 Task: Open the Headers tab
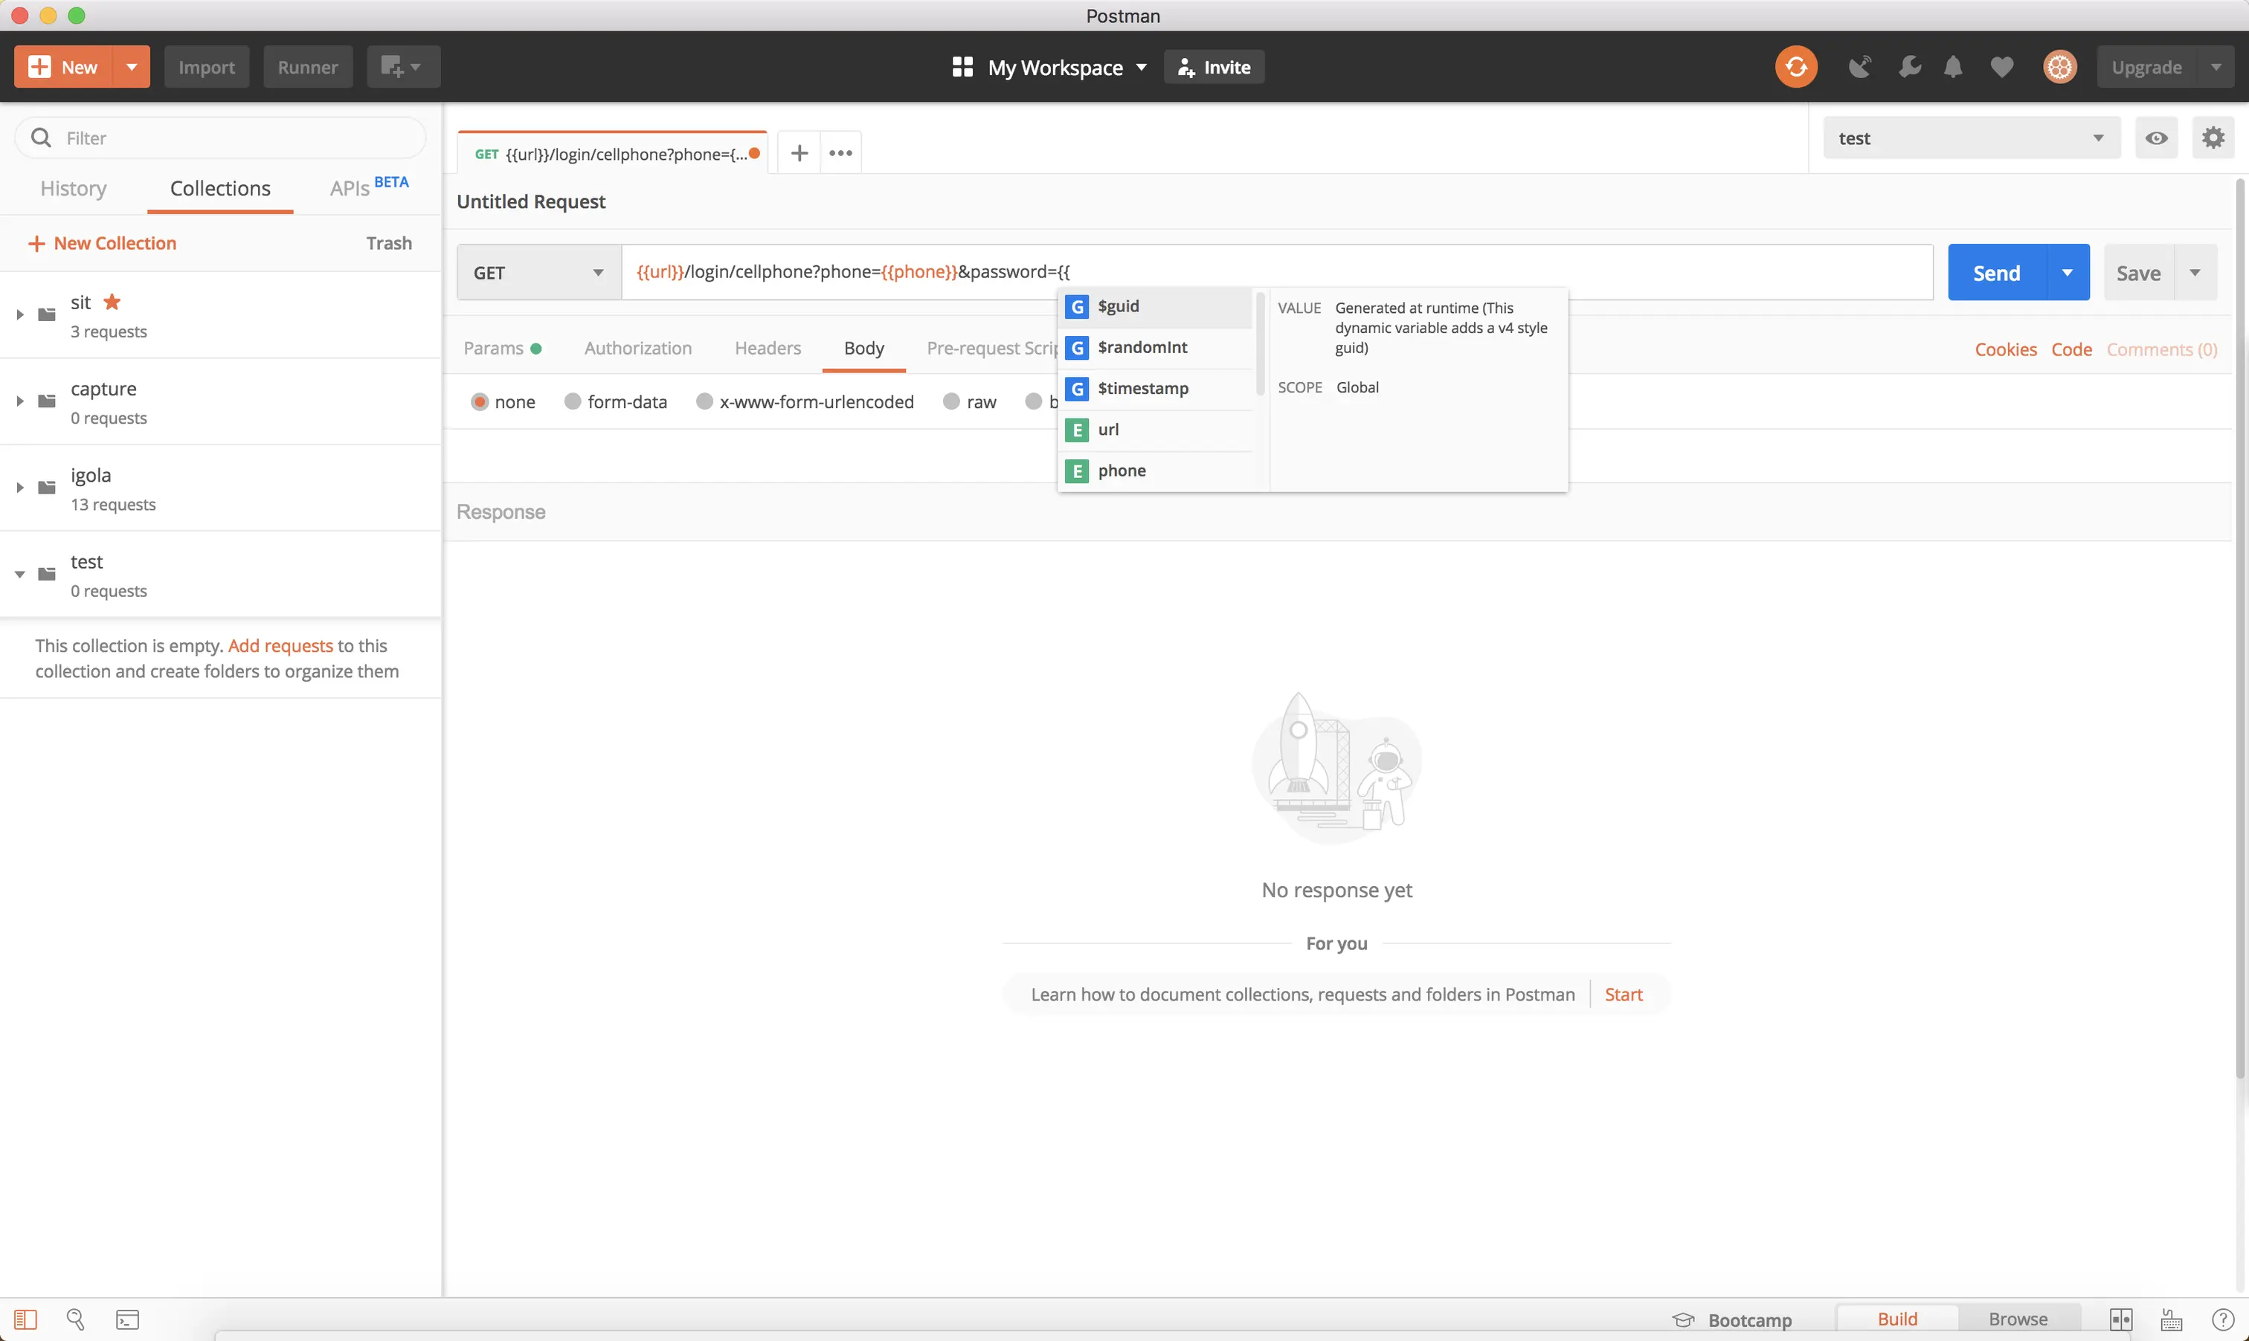pyautogui.click(x=768, y=348)
